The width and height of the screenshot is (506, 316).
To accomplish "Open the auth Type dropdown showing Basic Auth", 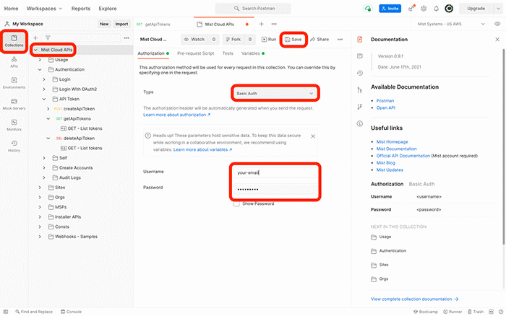I will (x=275, y=93).
